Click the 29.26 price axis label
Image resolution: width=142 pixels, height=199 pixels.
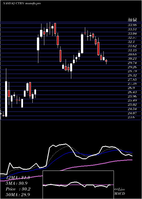pyautogui.click(x=132, y=67)
